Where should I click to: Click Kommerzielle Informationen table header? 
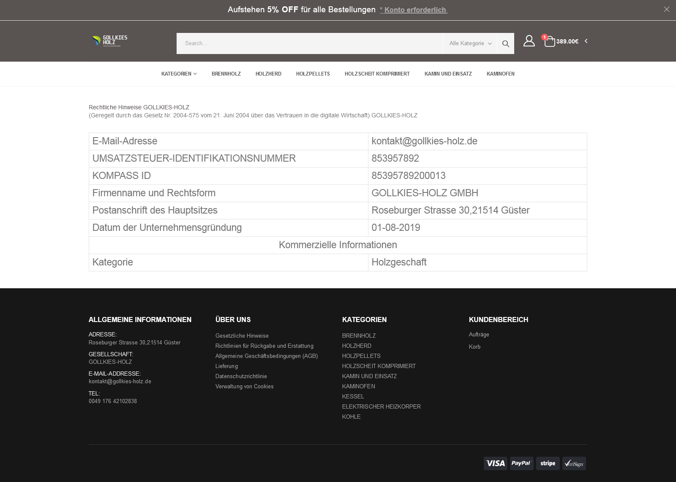coord(338,245)
